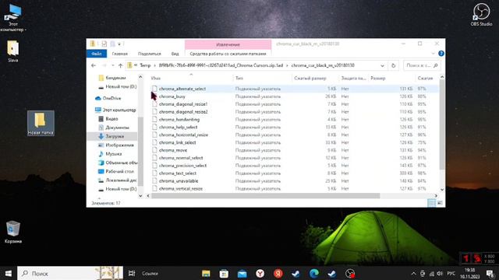Select the chroma_busy file

[172, 96]
